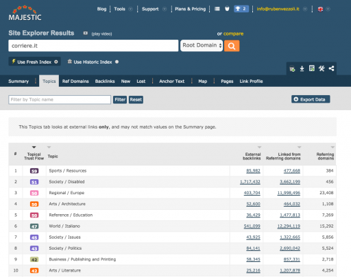This screenshot has width=351, height=277.
Task: Open linked domains 11,998,496 link
Action: 289,193
